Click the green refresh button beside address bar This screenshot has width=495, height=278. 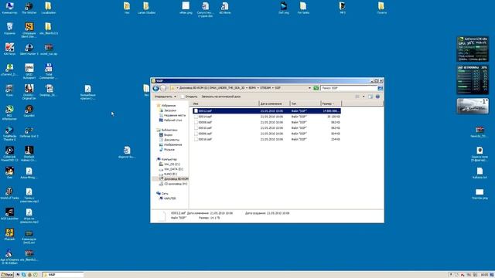tap(316, 88)
